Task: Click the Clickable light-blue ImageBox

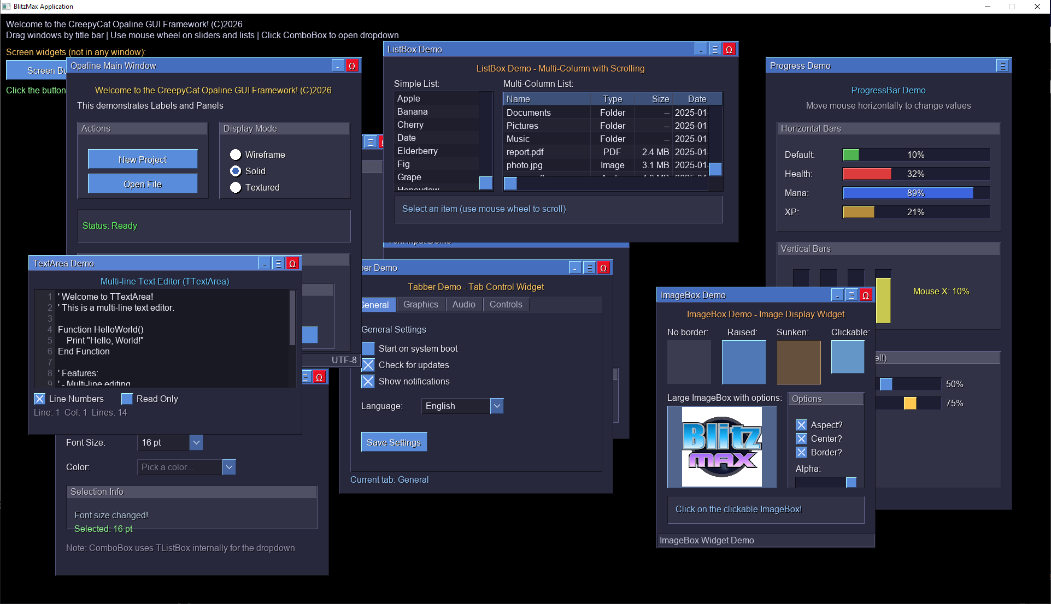Action: [x=847, y=357]
